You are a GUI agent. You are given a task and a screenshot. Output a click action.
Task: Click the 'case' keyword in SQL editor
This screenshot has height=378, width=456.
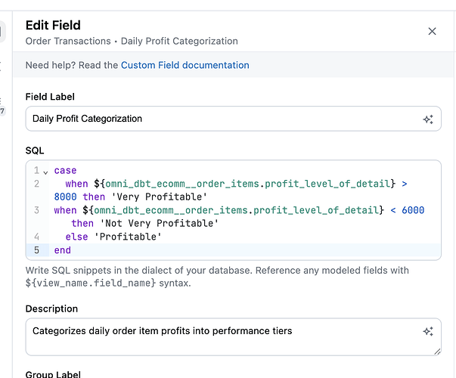click(x=65, y=171)
